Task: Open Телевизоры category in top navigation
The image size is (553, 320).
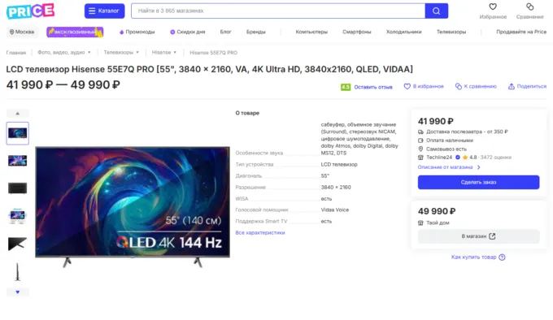Action: (451, 32)
